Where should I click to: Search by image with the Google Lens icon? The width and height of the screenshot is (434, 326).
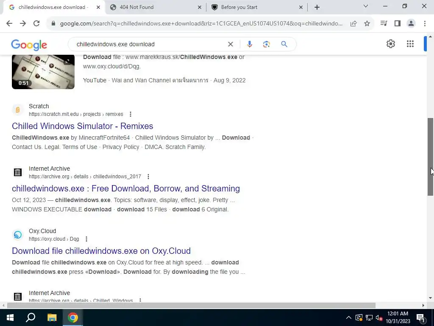click(x=266, y=44)
